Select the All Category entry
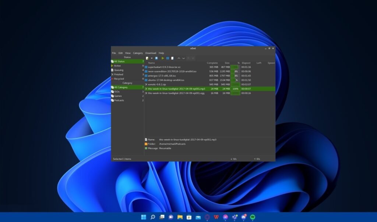The height and width of the screenshot is (222, 377). 127,87
